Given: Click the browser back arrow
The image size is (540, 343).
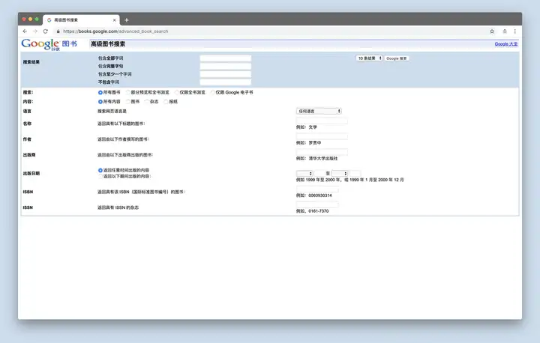Looking at the screenshot, I should tap(25, 31).
